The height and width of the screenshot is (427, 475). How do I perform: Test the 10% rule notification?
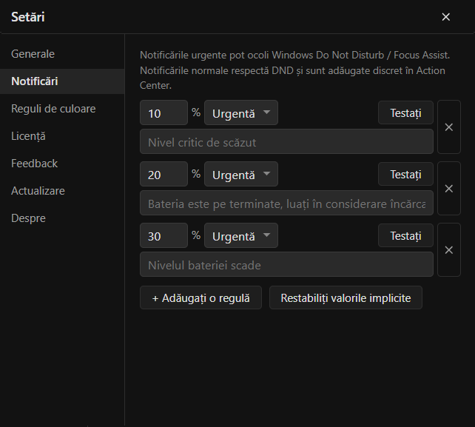[x=405, y=112]
